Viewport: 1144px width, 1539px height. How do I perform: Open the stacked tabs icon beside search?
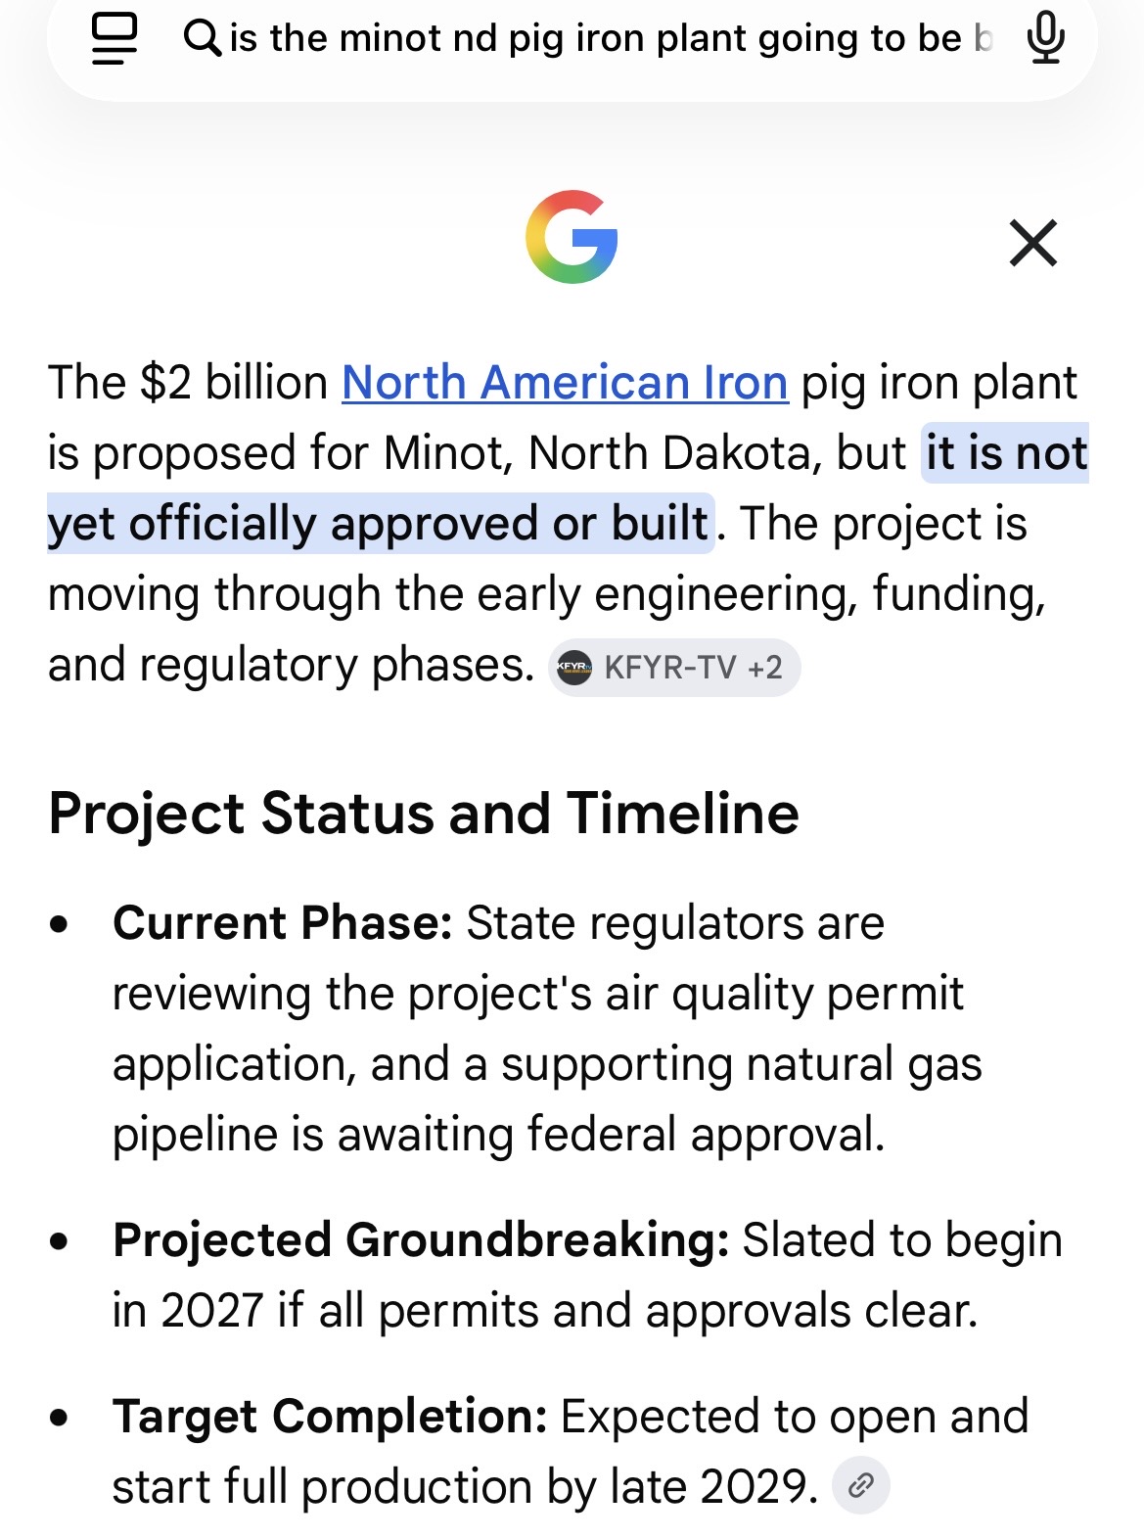pyautogui.click(x=114, y=39)
